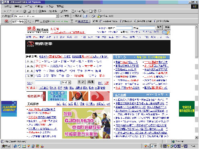This screenshot has width=199, height=149.
Task: Open the Forward button history dropdown arrow
Action: tap(21, 11)
